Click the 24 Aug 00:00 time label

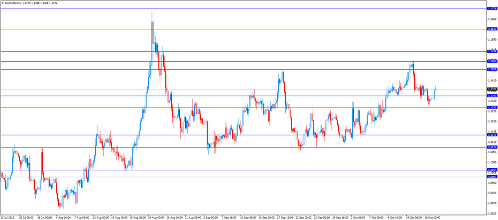pyautogui.click(x=157, y=218)
